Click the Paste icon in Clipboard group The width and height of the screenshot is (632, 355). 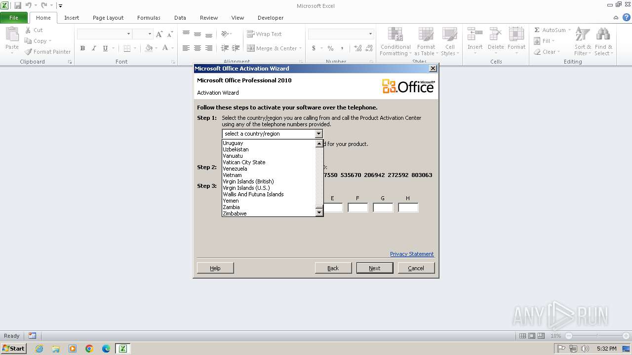point(12,35)
